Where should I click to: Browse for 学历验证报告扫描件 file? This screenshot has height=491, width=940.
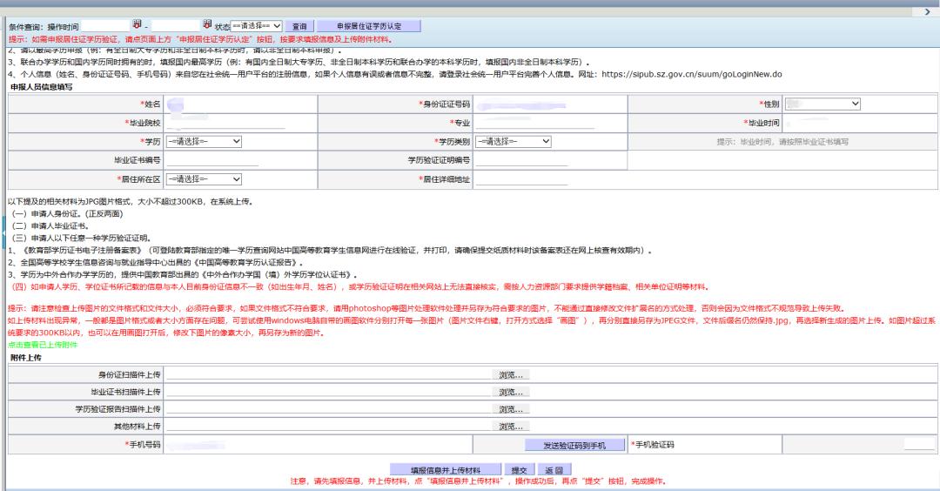pos(512,409)
